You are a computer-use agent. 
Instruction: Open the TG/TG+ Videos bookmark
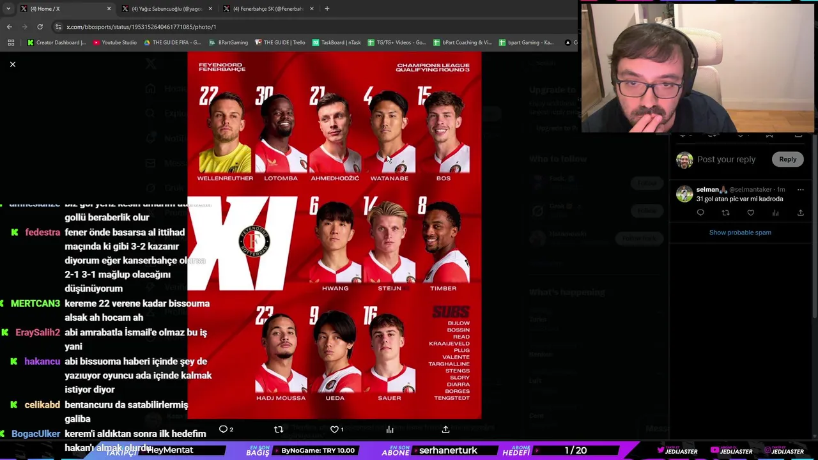point(397,43)
